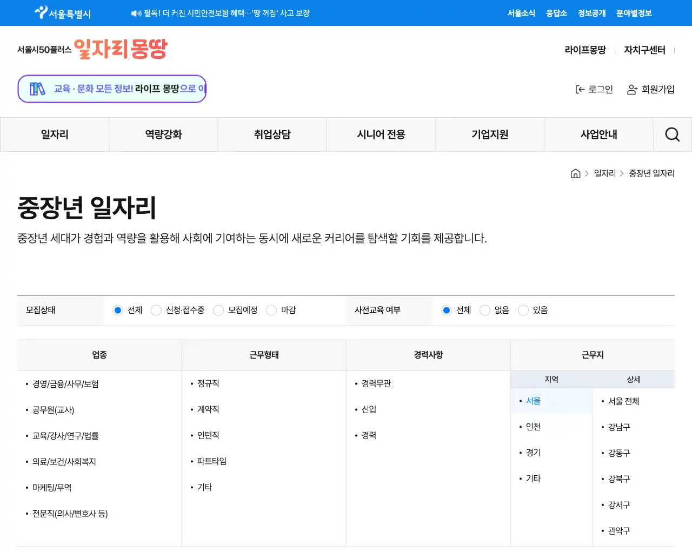
Task: Switch to the 상세 tab under 근무지
Action: [634, 379]
